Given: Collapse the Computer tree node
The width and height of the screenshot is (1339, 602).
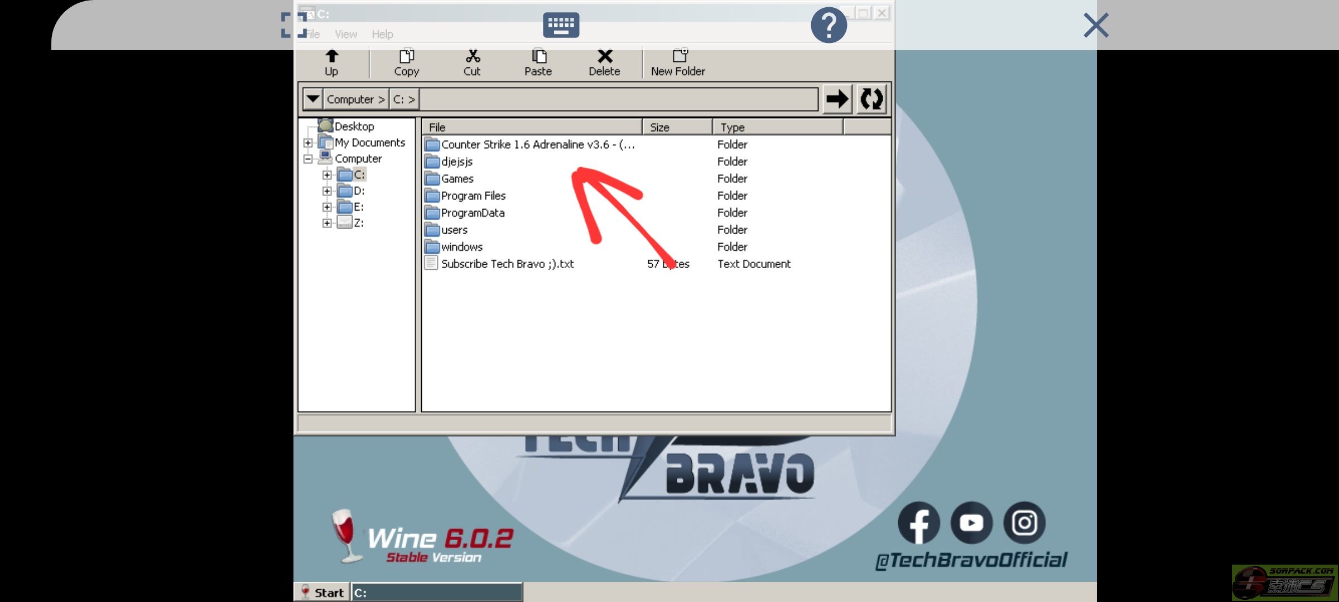Looking at the screenshot, I should (308, 159).
